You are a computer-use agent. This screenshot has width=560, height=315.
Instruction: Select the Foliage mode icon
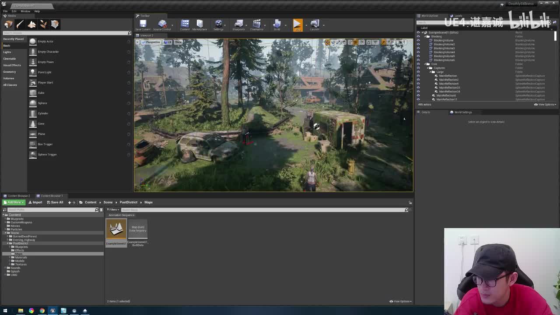point(43,24)
